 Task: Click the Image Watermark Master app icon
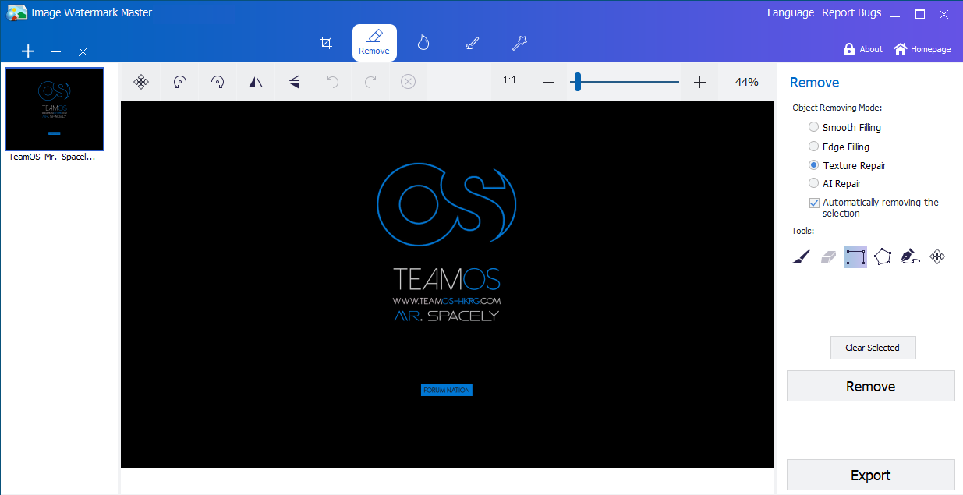pos(16,12)
